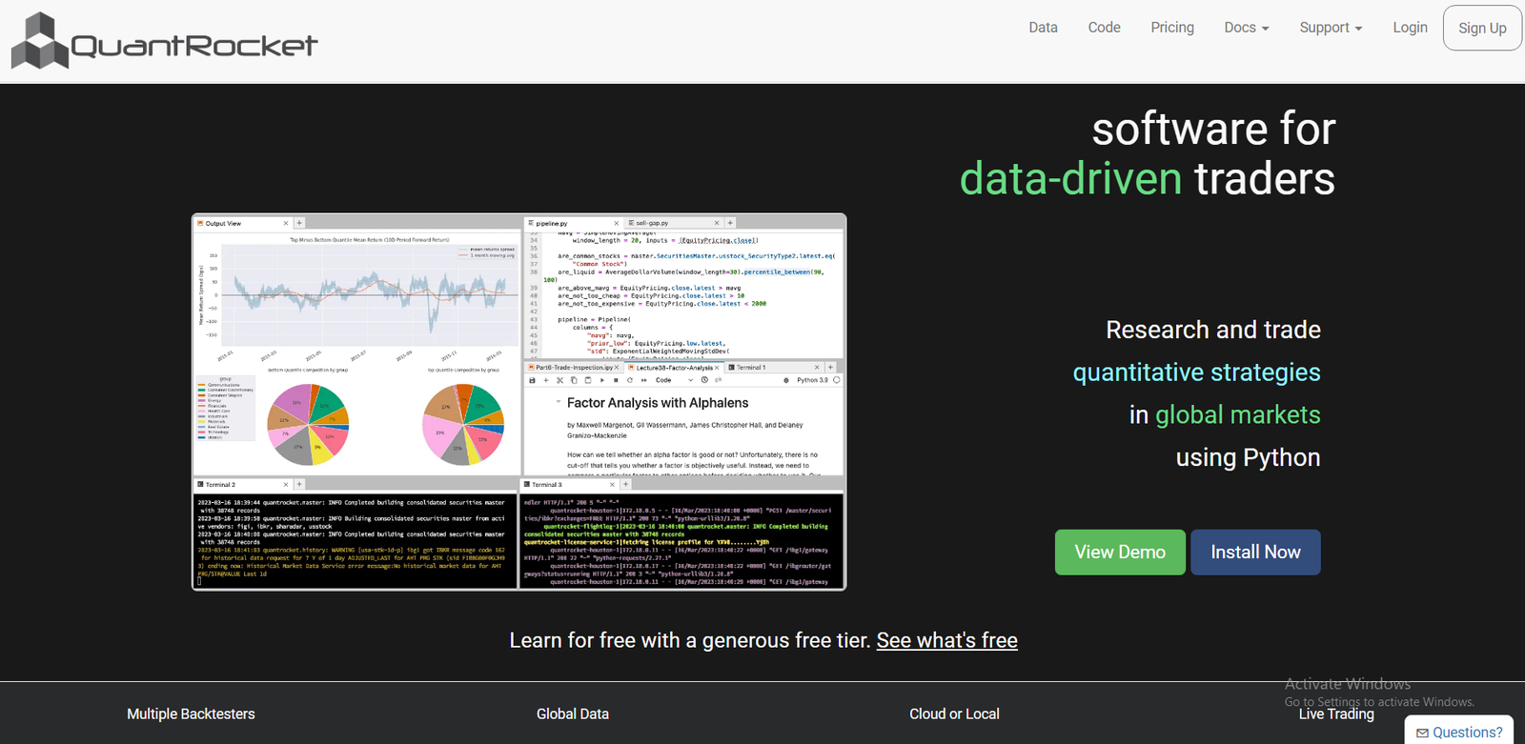
Task: Click the envelope icon in Questions widget
Action: click(1422, 733)
